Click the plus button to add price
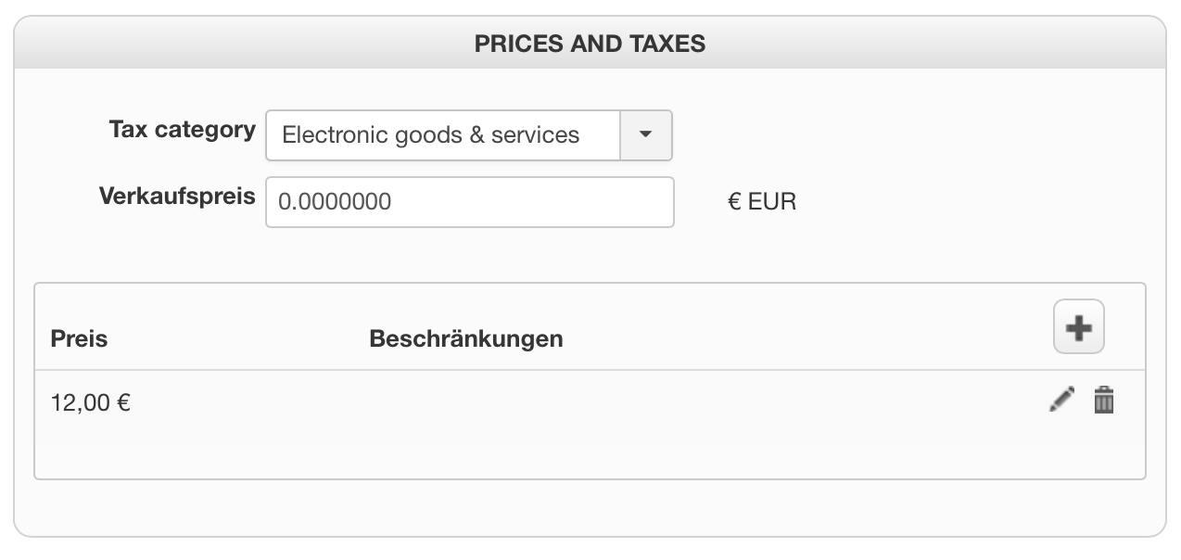Viewport: 1181px width, 560px height. (1078, 327)
